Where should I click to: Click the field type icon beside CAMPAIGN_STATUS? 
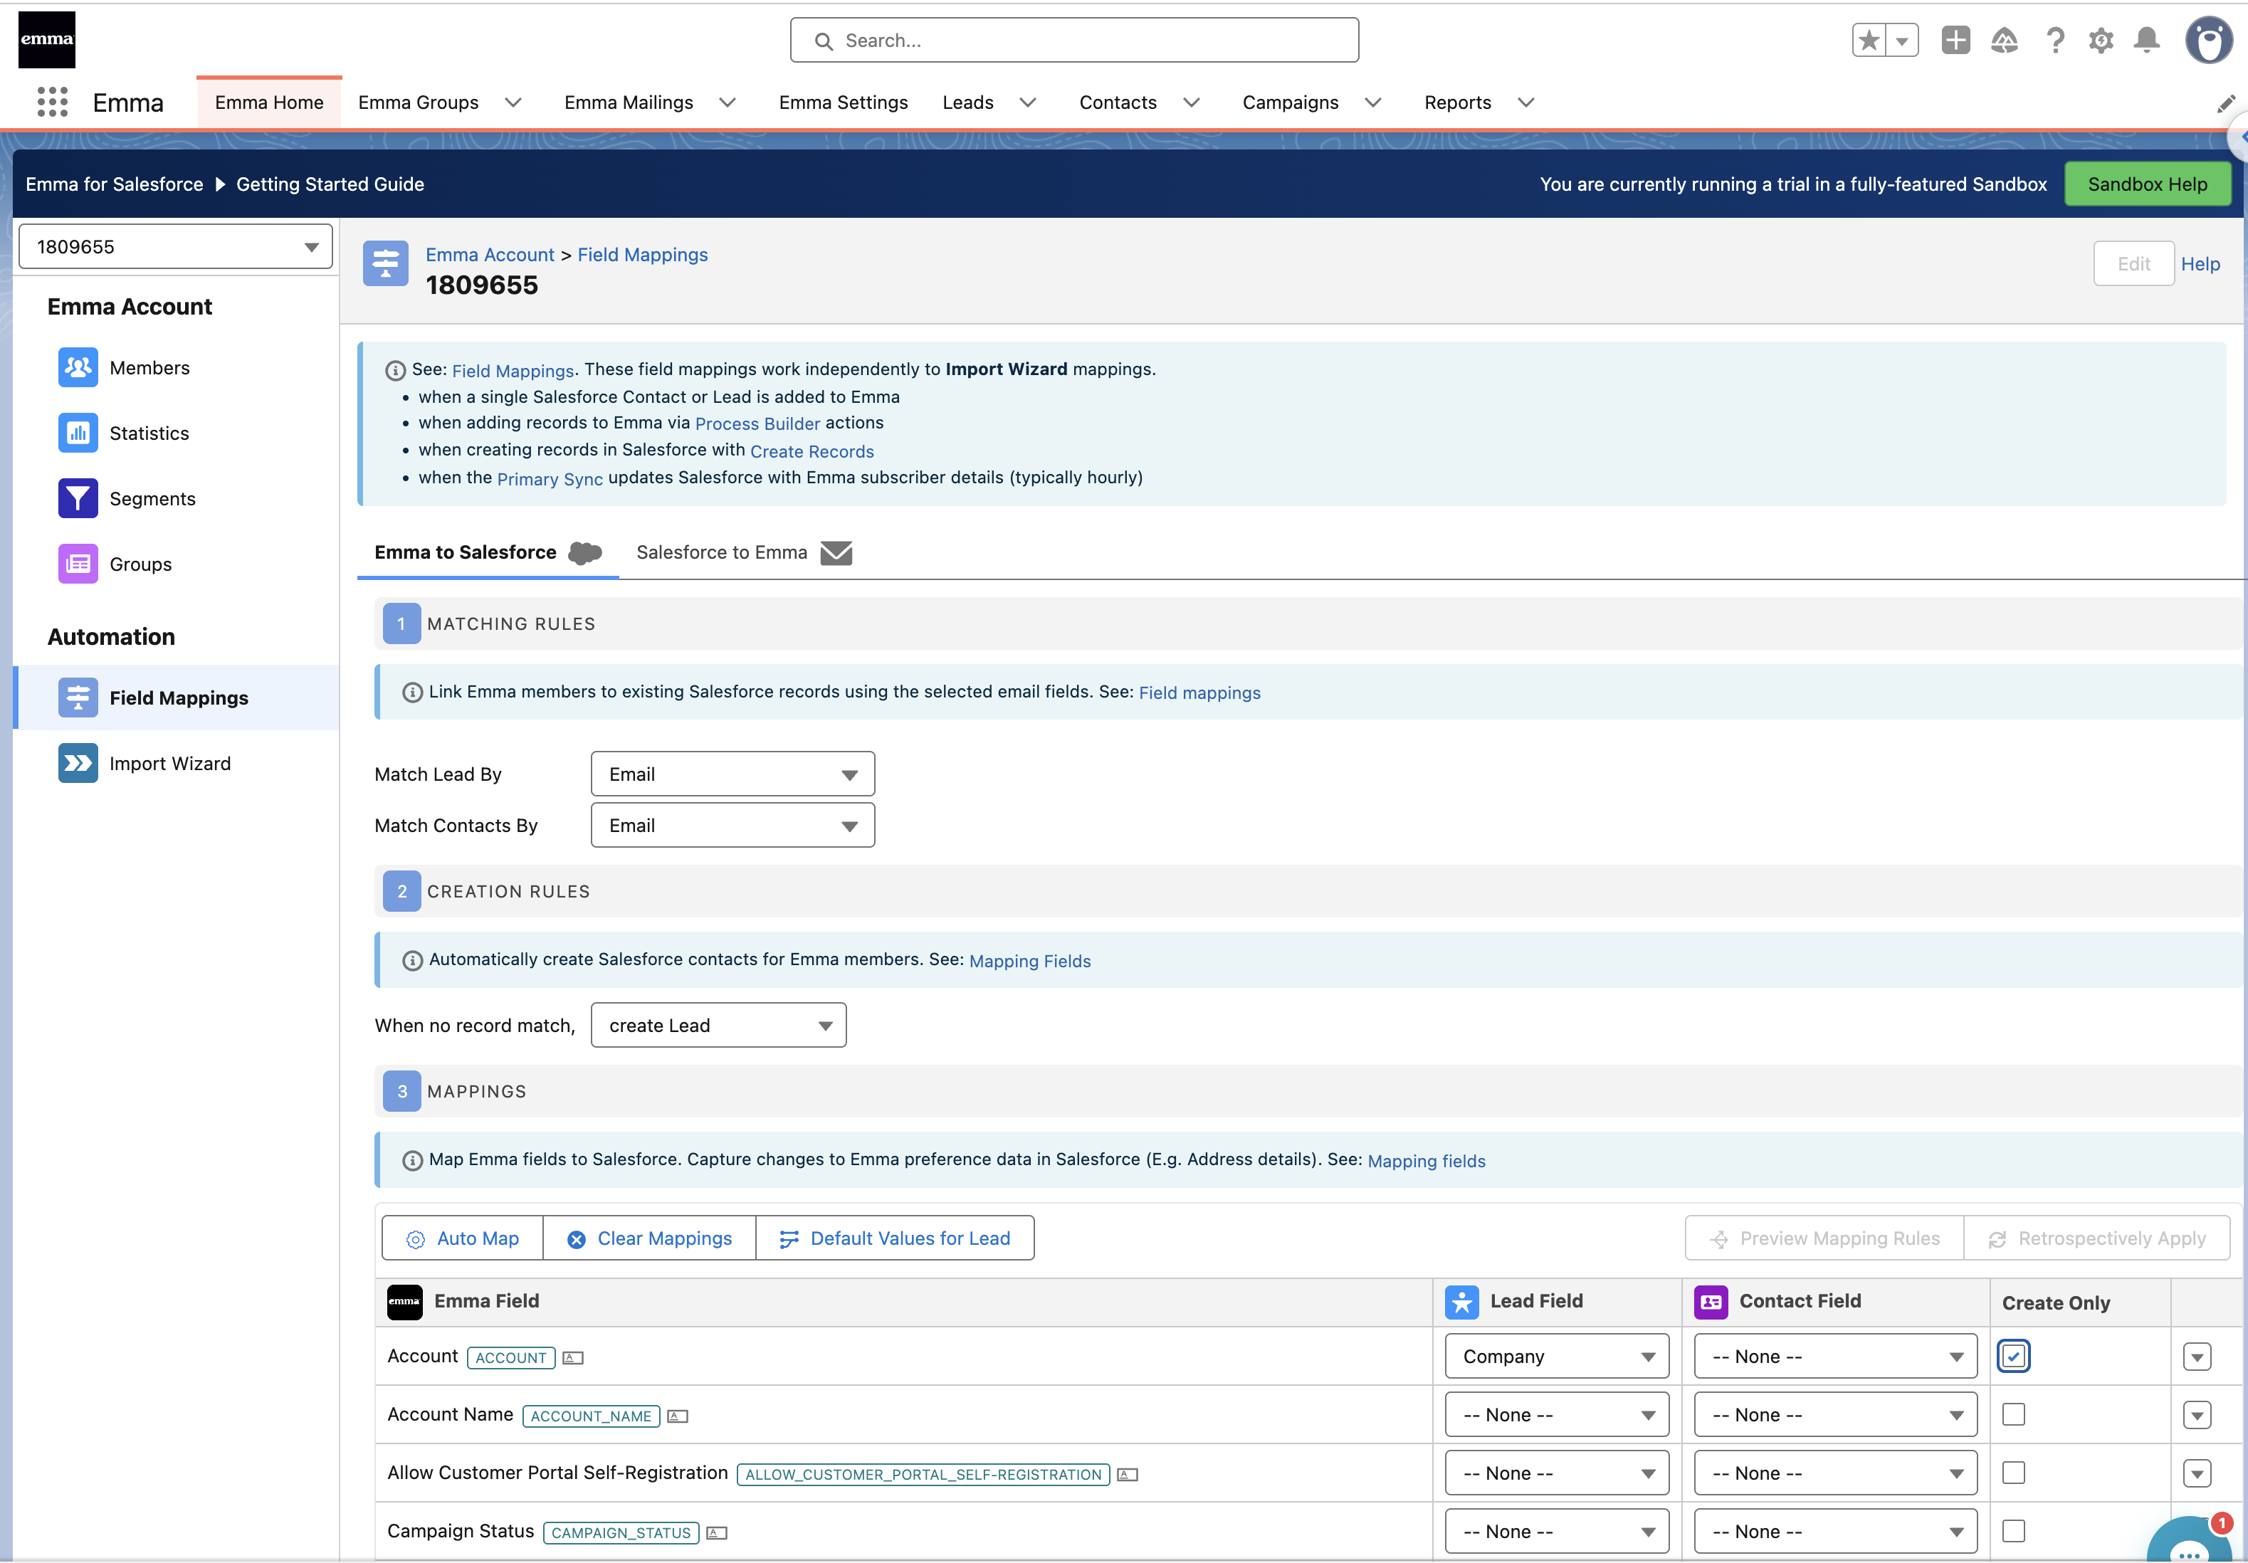(x=717, y=1532)
